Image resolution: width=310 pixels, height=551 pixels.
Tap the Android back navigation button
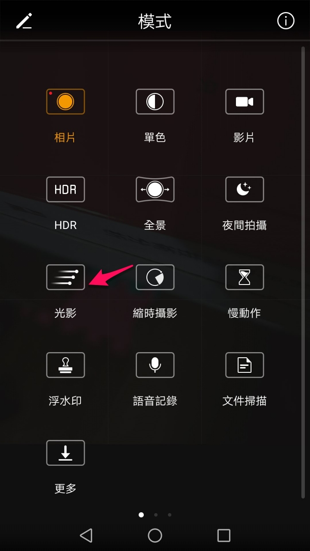coord(86,536)
